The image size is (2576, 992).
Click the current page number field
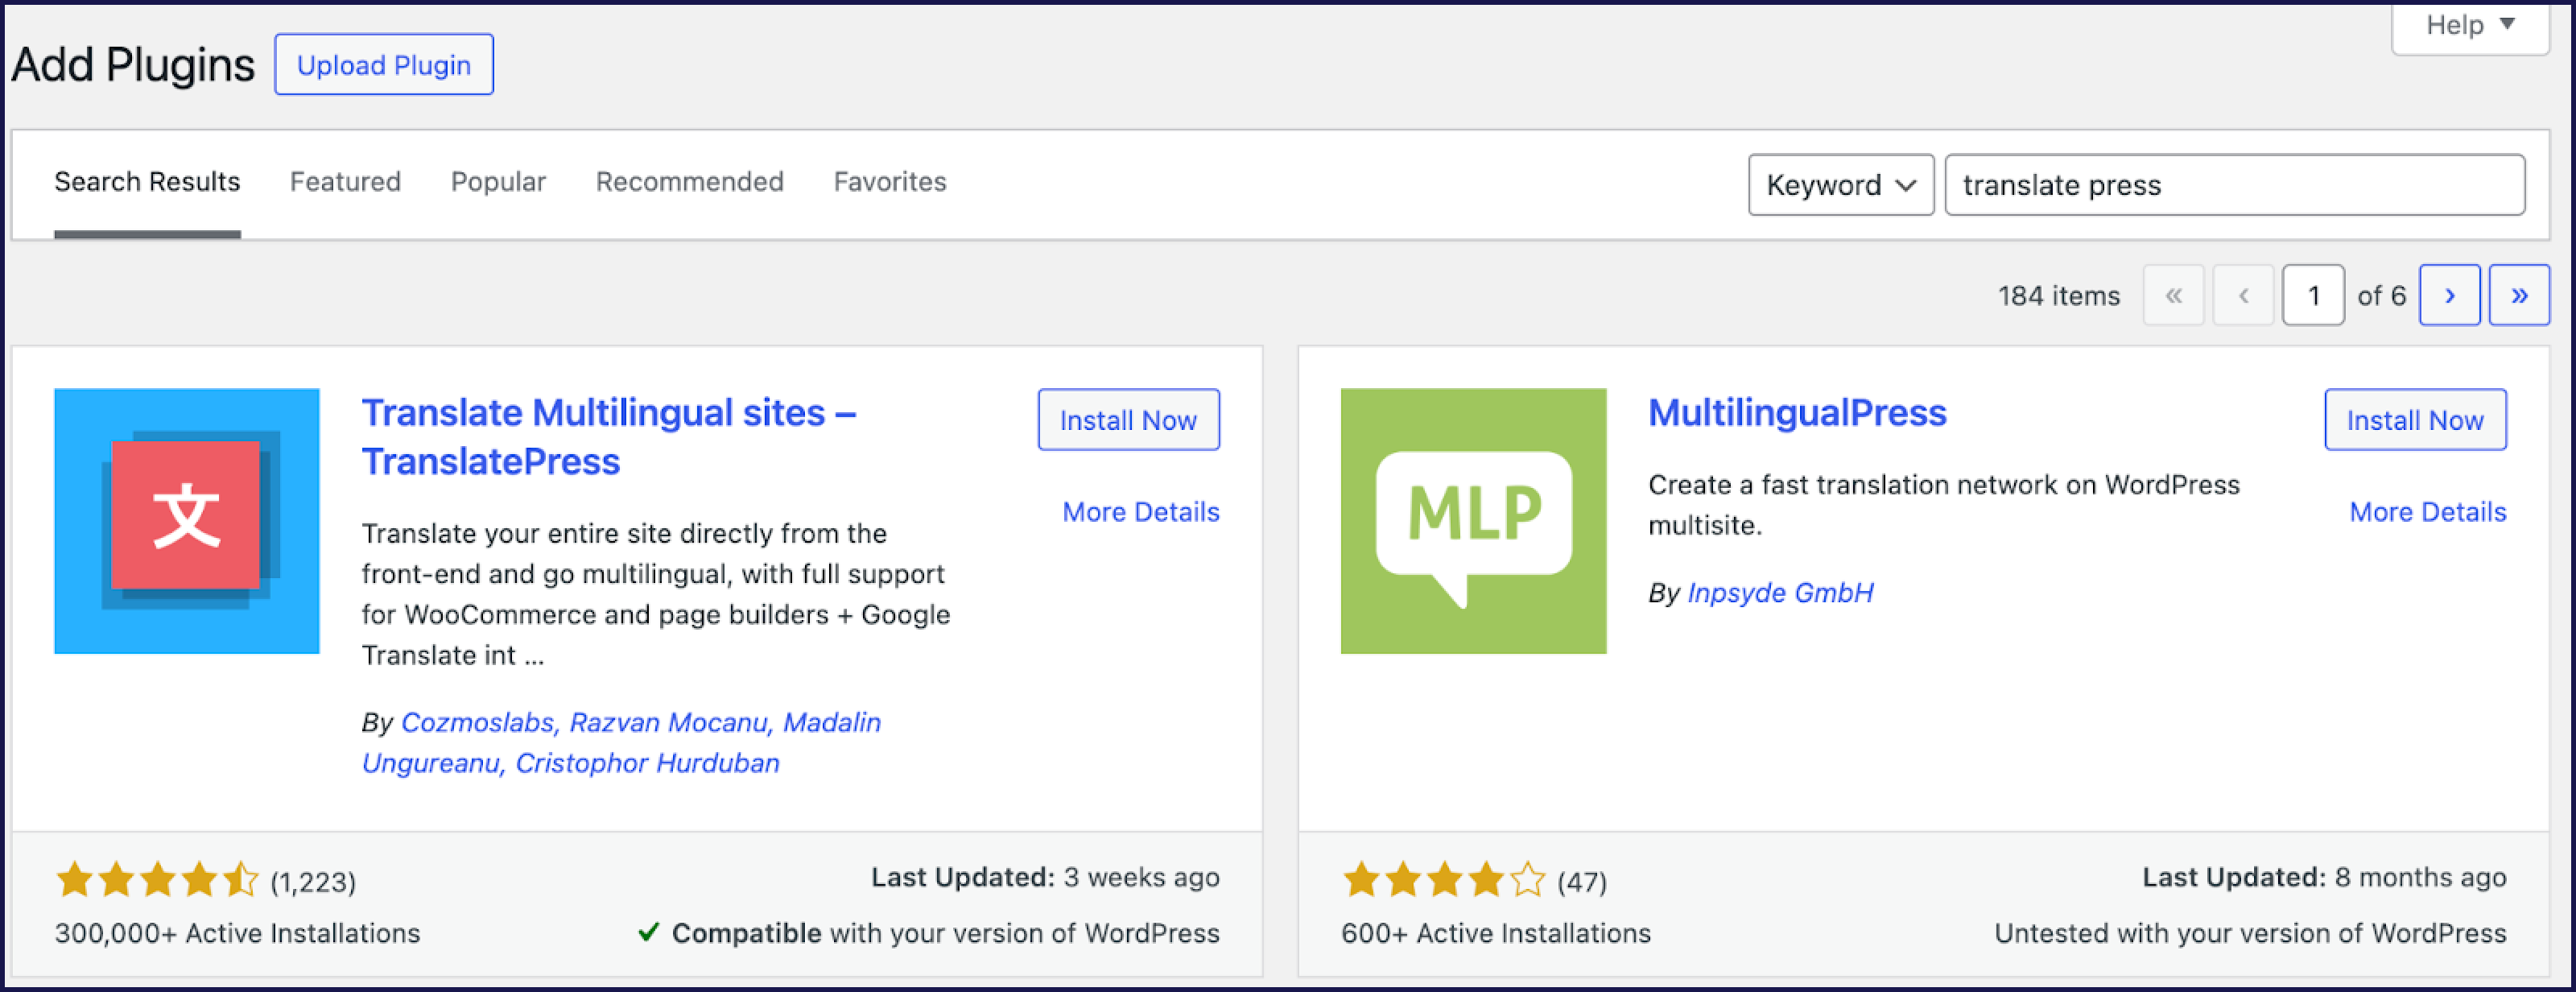tap(2313, 295)
